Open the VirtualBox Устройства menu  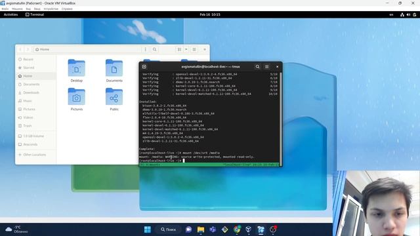point(51,9)
